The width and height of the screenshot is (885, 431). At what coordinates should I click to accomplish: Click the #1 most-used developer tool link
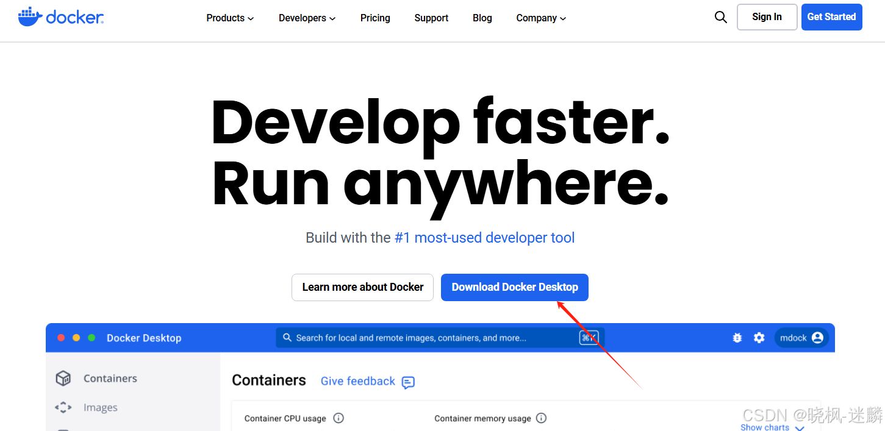(x=484, y=238)
